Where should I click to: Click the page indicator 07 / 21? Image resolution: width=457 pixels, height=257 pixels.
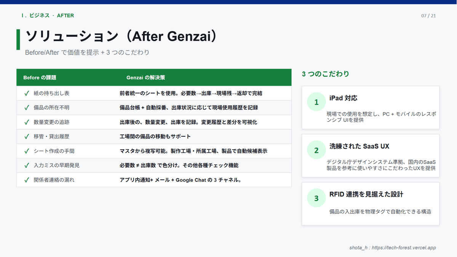coord(429,16)
